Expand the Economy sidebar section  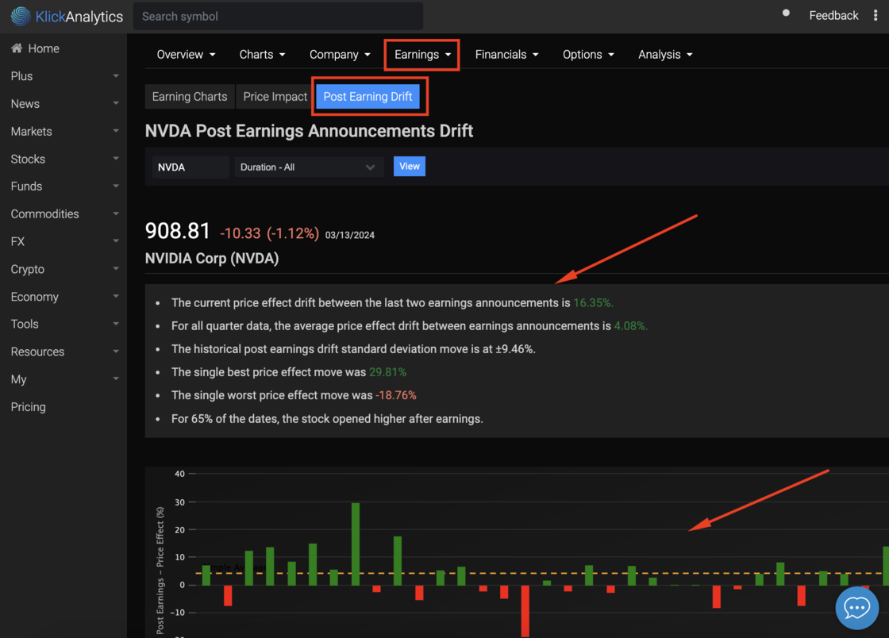click(x=63, y=297)
